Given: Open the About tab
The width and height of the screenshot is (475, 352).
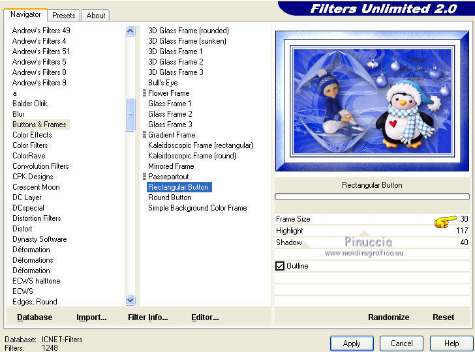Looking at the screenshot, I should pos(96,16).
